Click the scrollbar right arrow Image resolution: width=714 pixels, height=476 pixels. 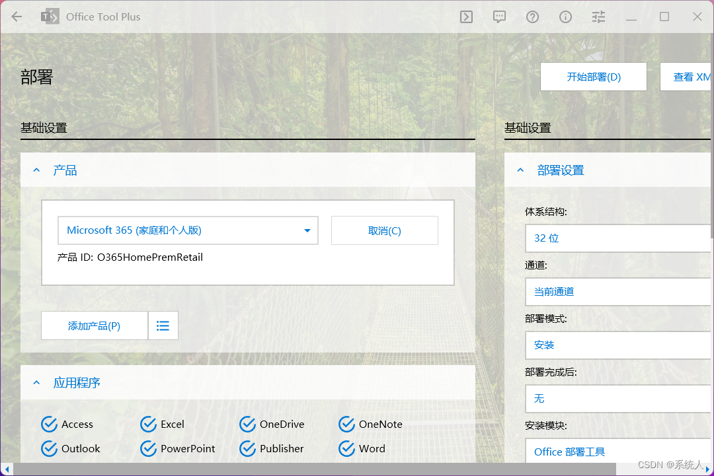click(708, 469)
